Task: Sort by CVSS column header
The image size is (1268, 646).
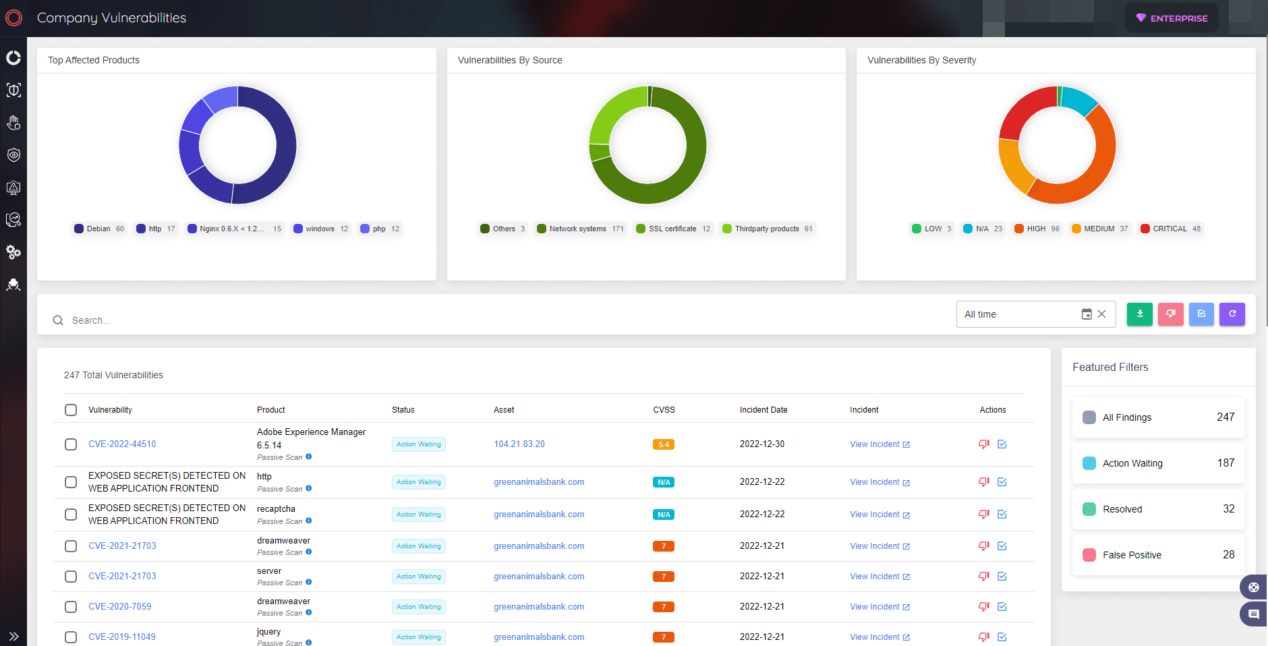Action: coord(664,410)
